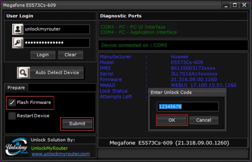The height and width of the screenshot is (162, 252).
Task: Start Auto Detect Device
Action: [x=50, y=73]
